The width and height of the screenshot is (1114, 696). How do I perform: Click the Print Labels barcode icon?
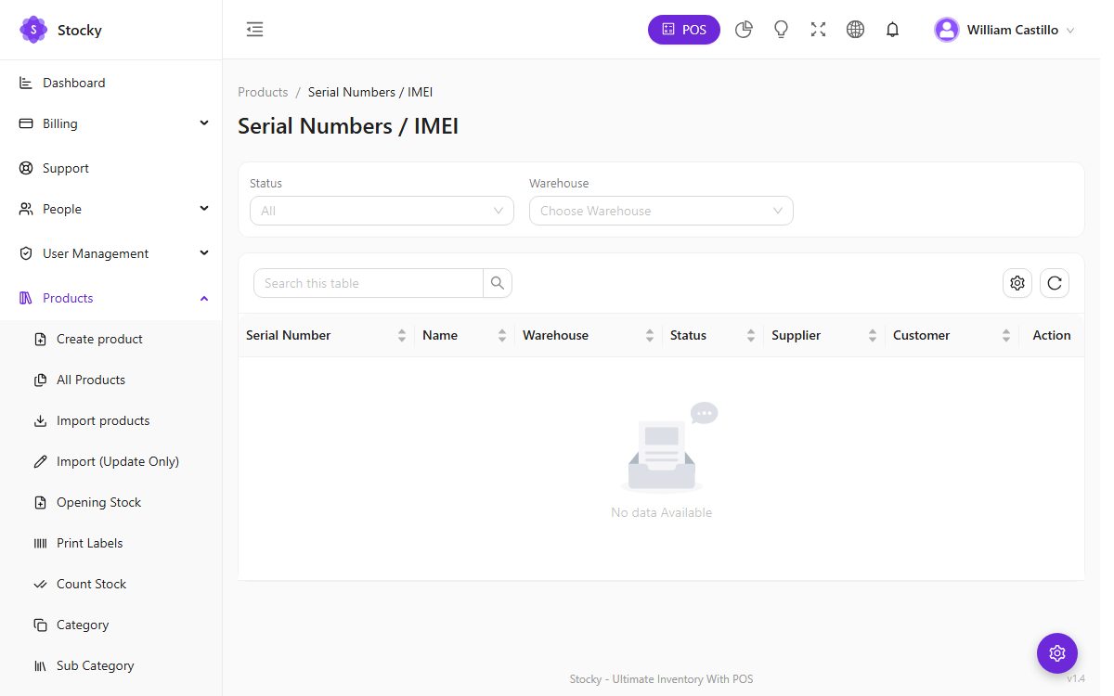pos(40,544)
